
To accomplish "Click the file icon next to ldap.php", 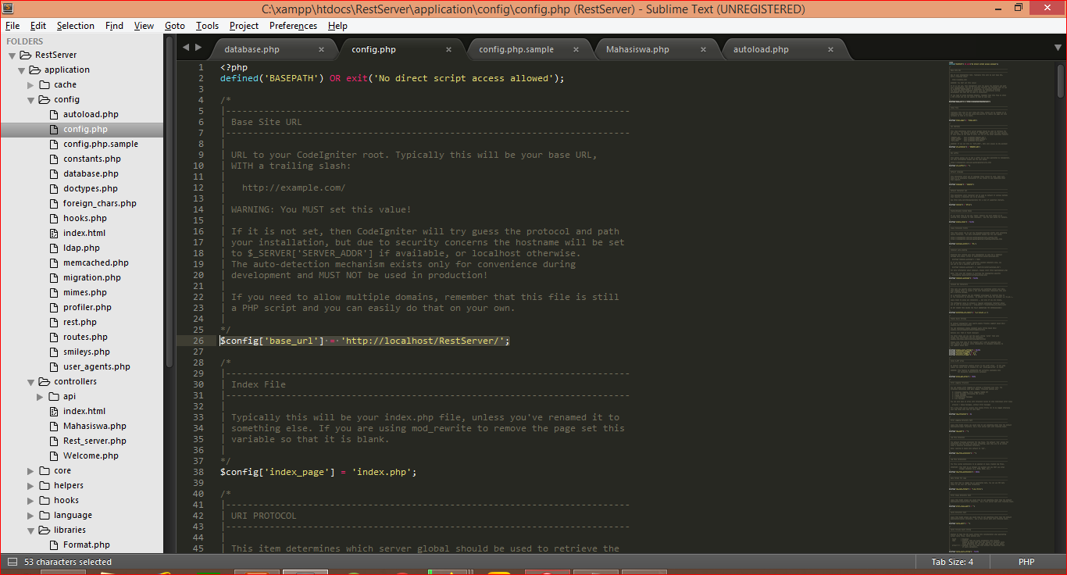I will point(54,248).
